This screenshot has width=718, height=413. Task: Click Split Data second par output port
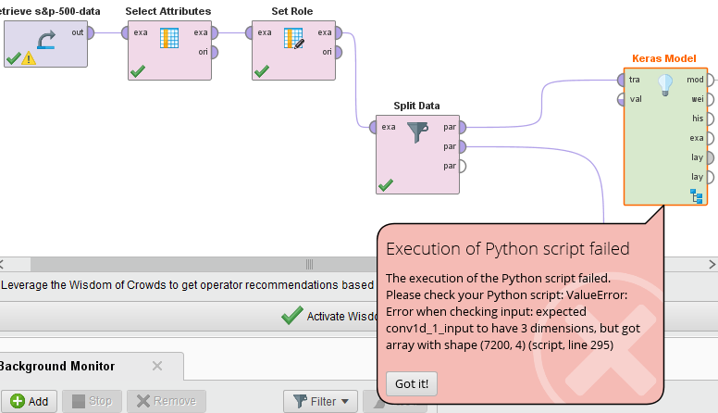[462, 146]
